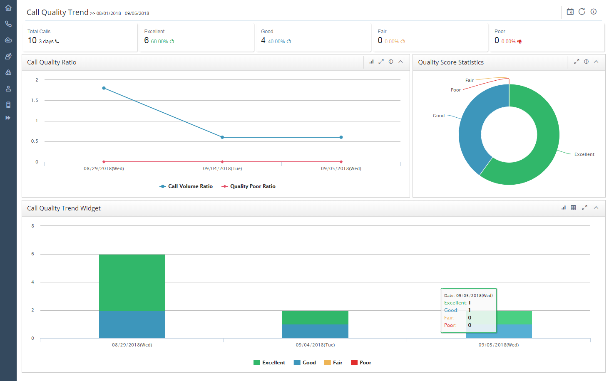Refresh the Call Quality Trend dashboard

[582, 12]
